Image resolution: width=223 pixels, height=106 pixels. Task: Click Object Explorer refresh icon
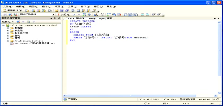29,22
